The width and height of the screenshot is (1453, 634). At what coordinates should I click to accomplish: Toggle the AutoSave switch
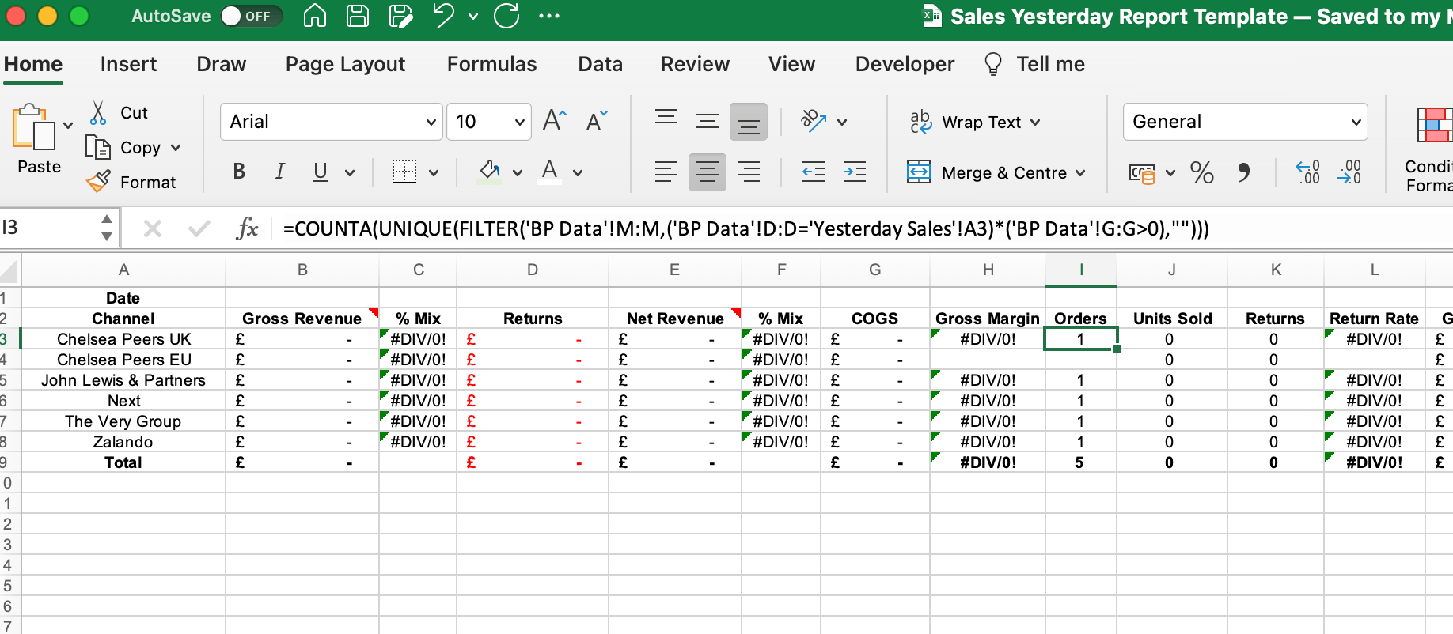click(251, 16)
